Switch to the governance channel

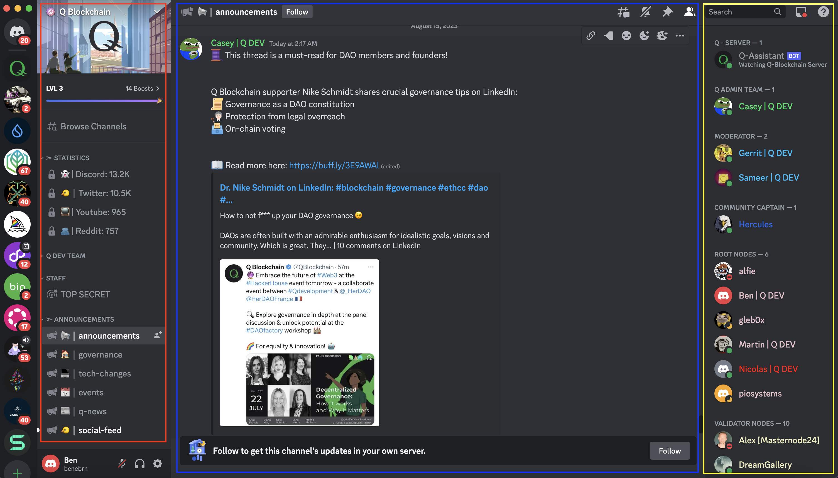click(100, 354)
